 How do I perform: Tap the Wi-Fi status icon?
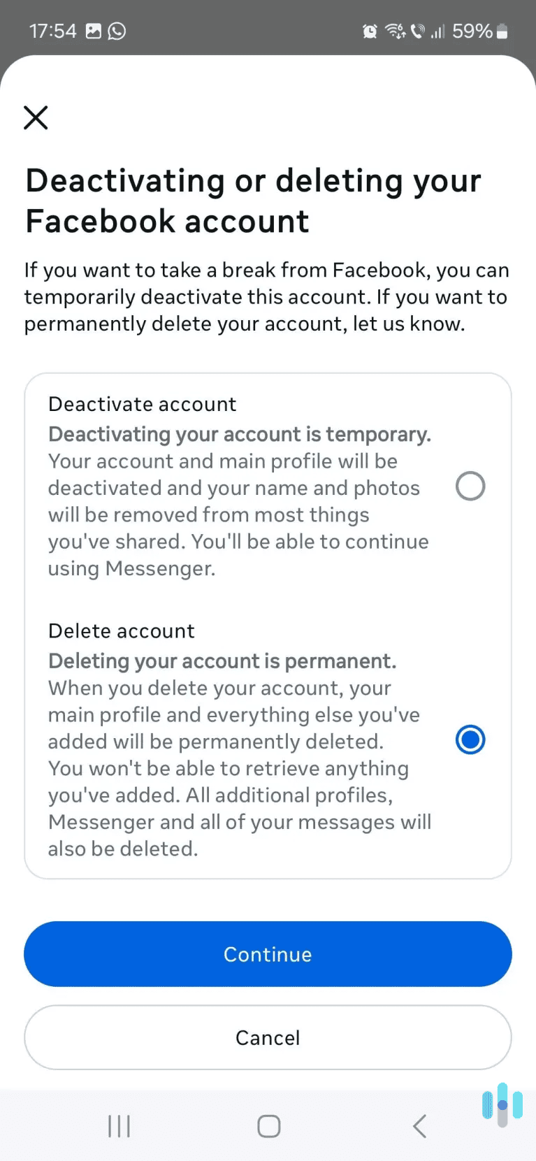393,31
